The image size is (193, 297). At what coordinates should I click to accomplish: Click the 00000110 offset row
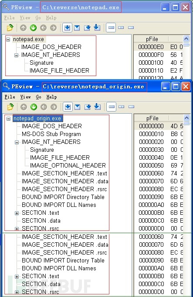[159, 70]
